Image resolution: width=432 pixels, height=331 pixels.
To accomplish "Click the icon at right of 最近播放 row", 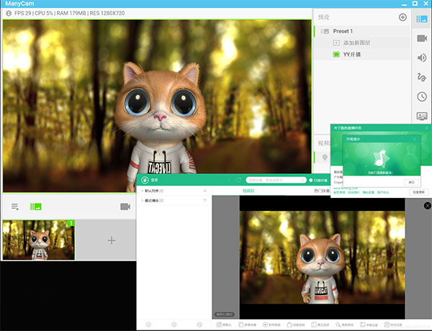I will (x=205, y=201).
